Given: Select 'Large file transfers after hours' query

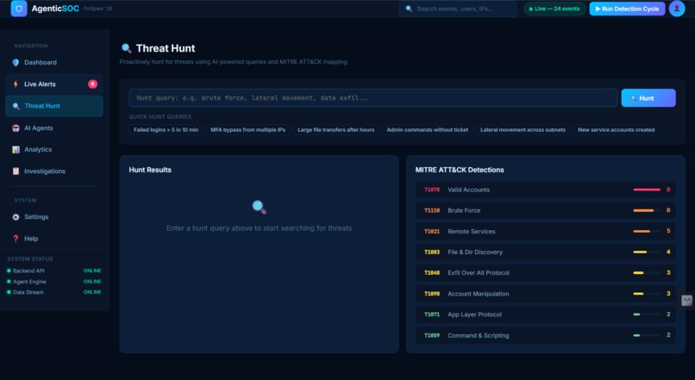Looking at the screenshot, I should (x=336, y=130).
